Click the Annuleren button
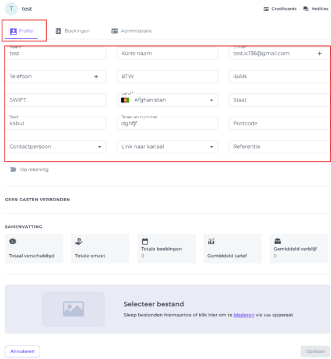331x359 pixels. tap(22, 351)
